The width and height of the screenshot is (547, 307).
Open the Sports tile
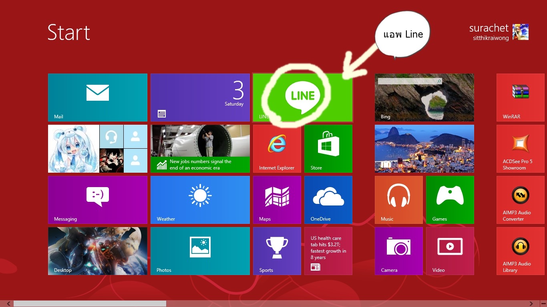[x=277, y=251]
